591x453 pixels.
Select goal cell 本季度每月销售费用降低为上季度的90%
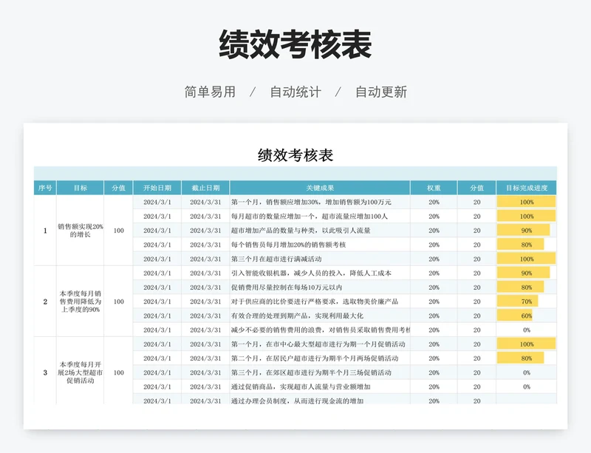pos(81,302)
